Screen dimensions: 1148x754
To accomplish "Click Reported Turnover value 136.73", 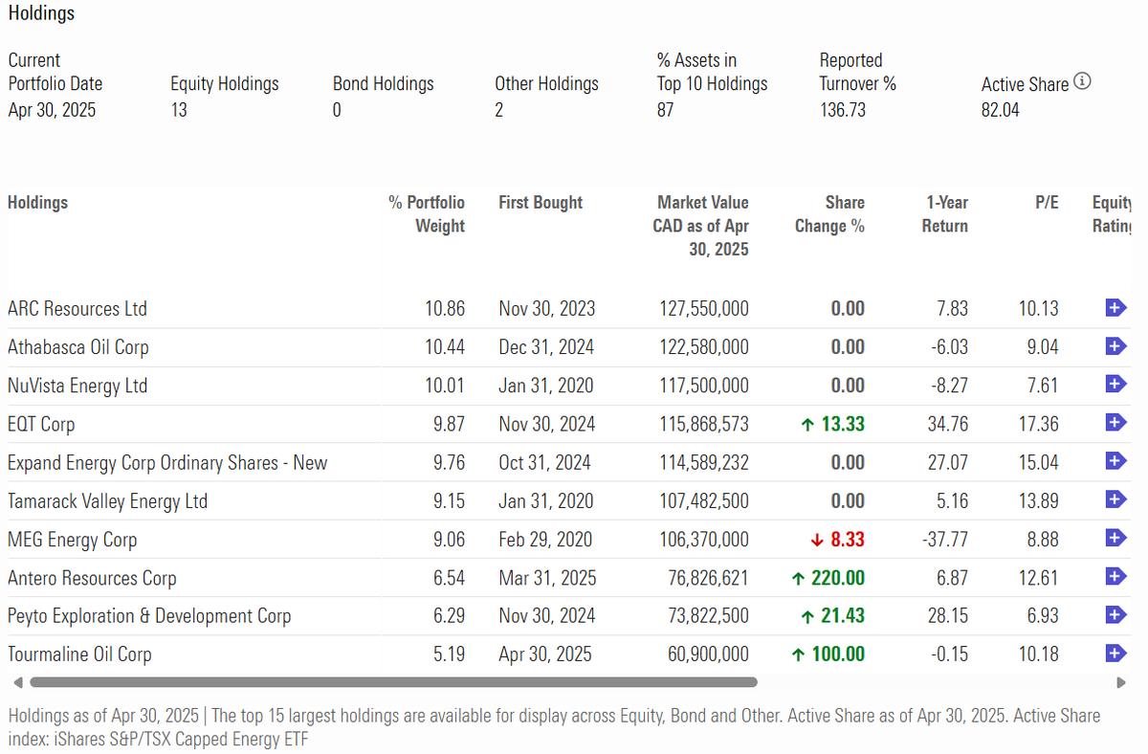I will [x=843, y=110].
